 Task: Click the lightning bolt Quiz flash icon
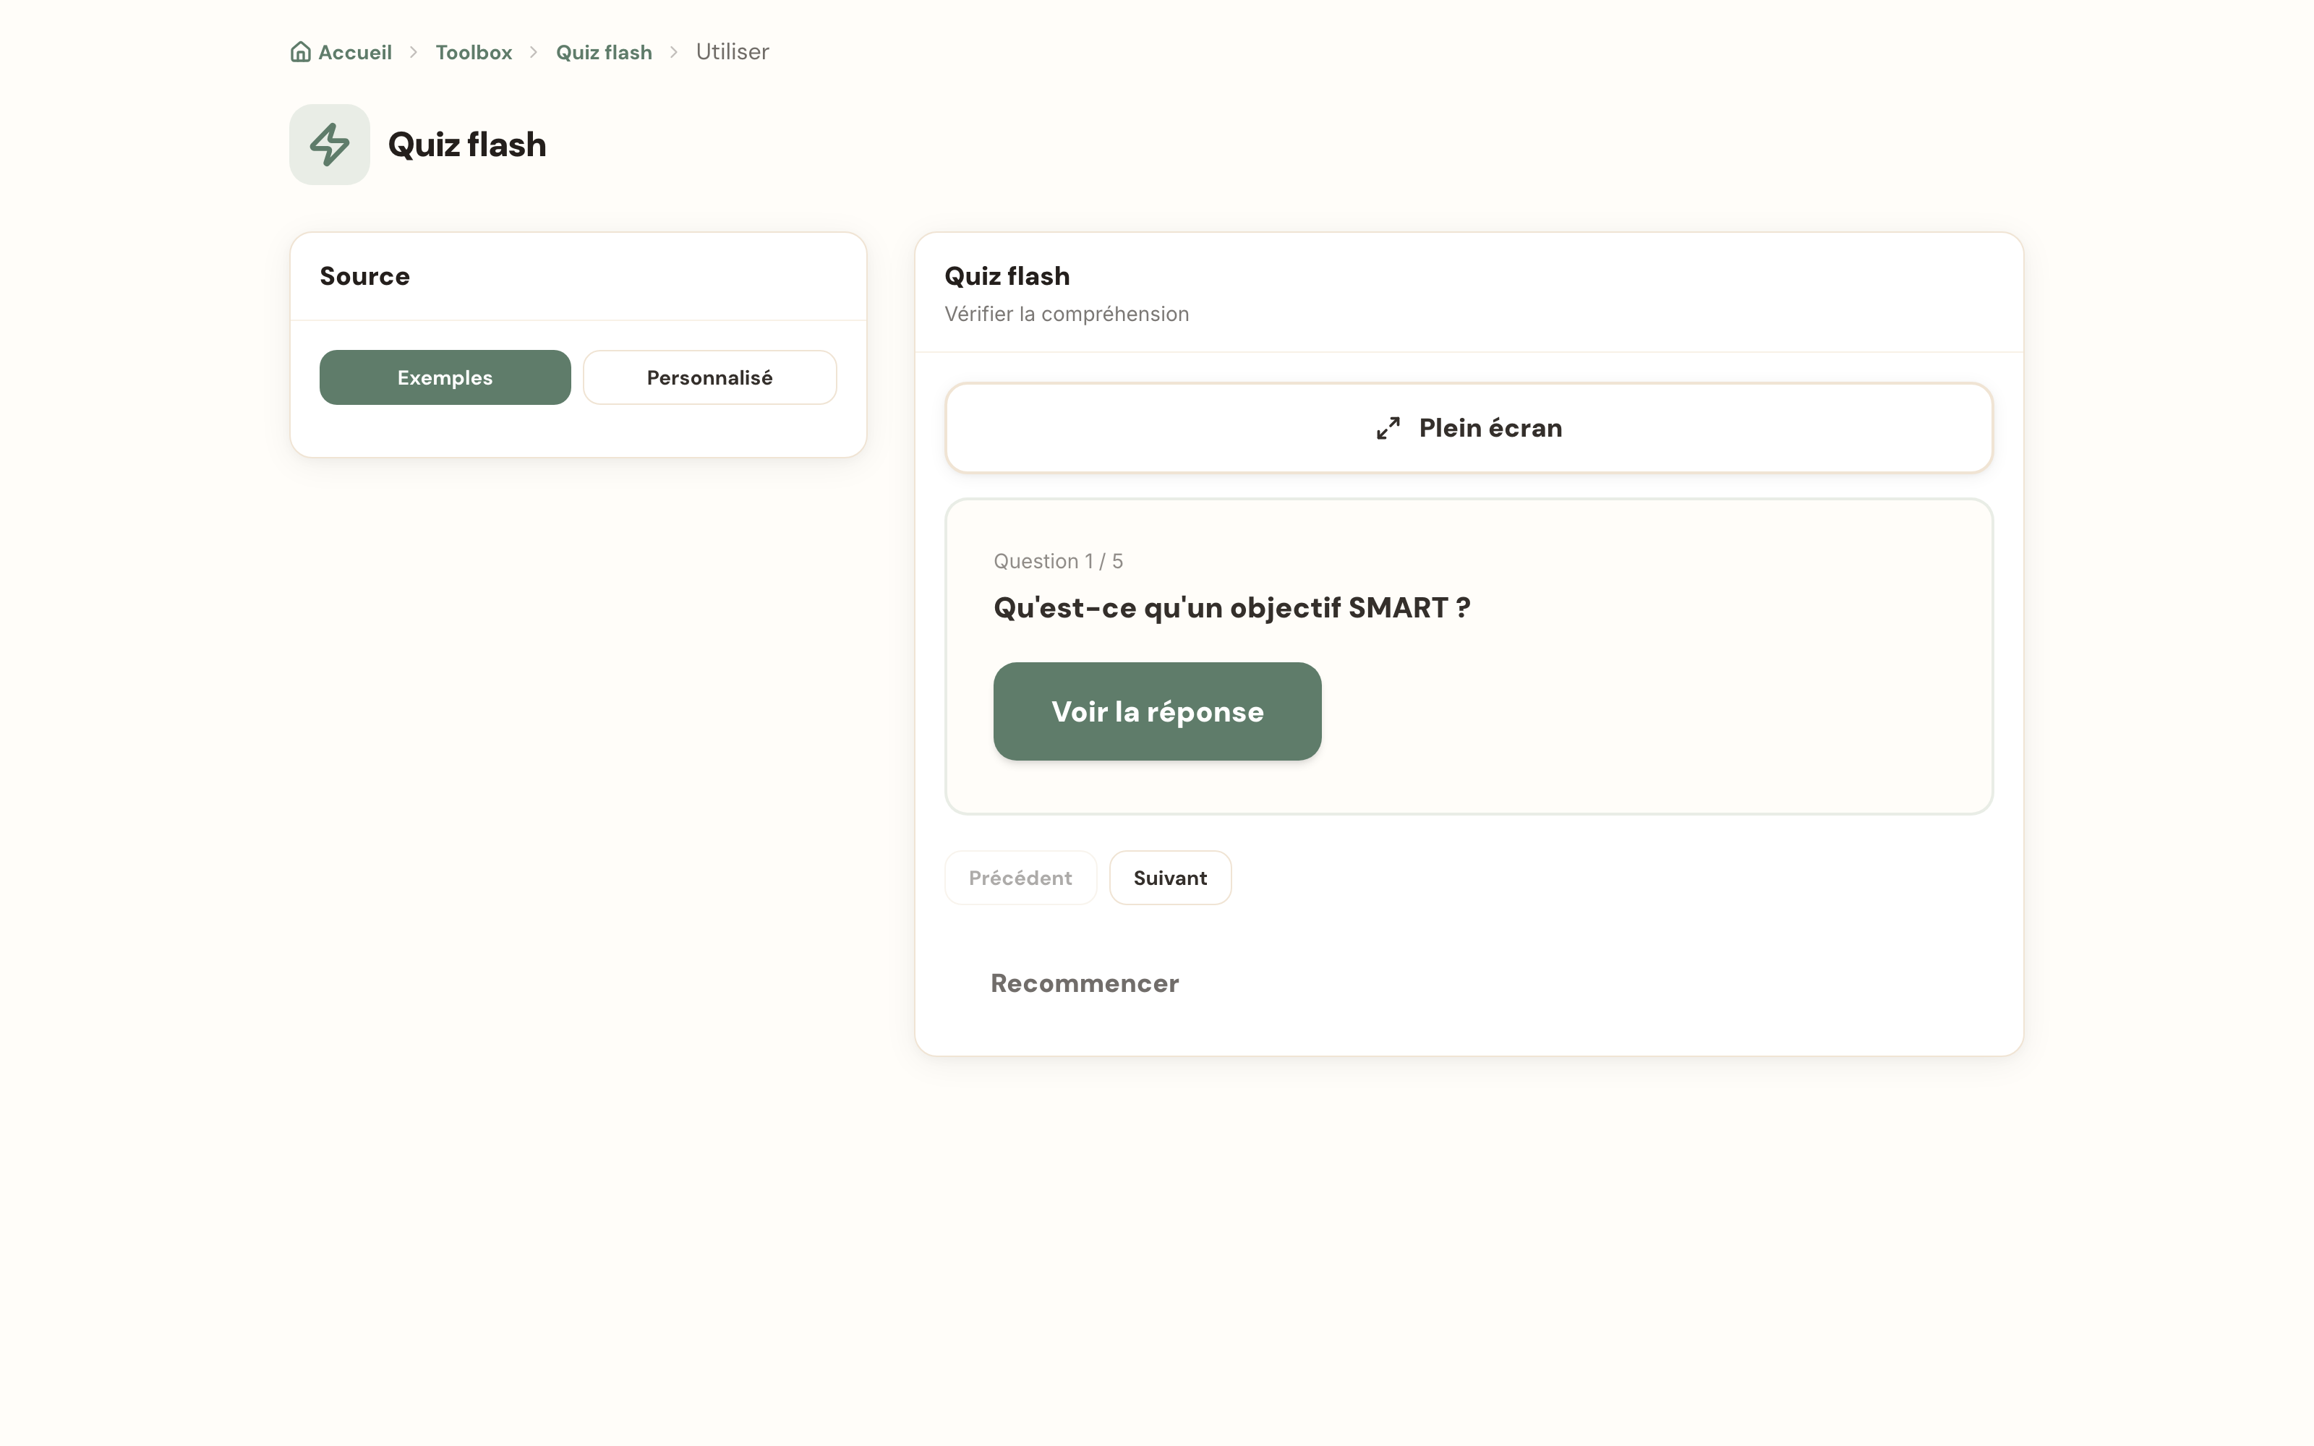[330, 145]
